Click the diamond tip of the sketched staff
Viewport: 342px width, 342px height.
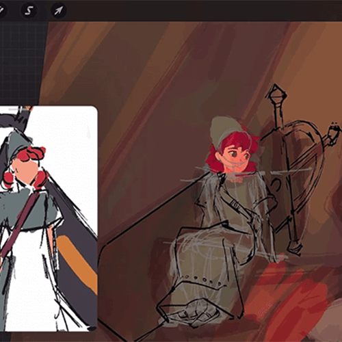click(x=276, y=94)
